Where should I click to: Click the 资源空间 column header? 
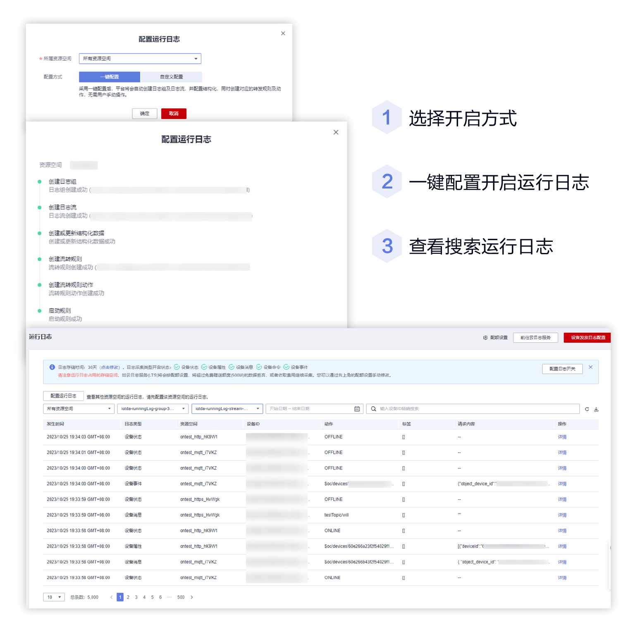(189, 424)
